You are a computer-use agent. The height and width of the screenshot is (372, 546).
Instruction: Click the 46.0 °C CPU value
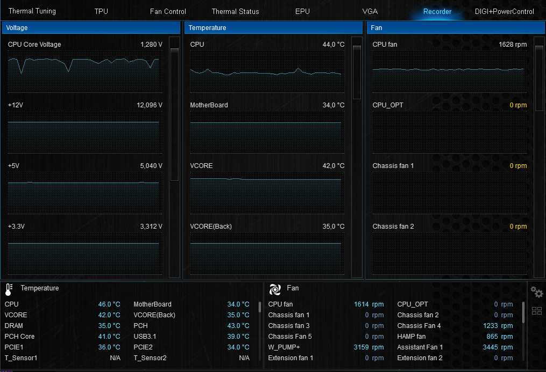click(x=109, y=304)
